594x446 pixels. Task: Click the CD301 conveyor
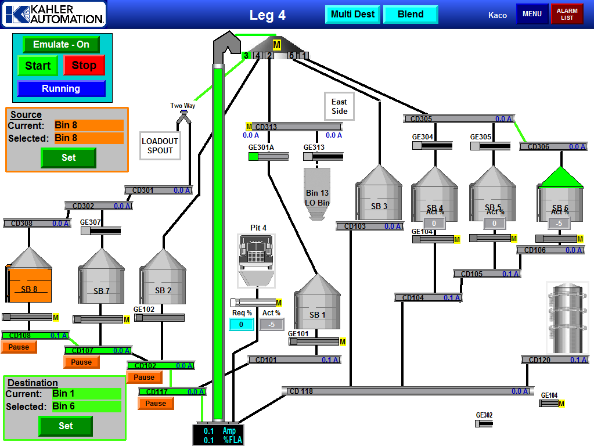159,190
